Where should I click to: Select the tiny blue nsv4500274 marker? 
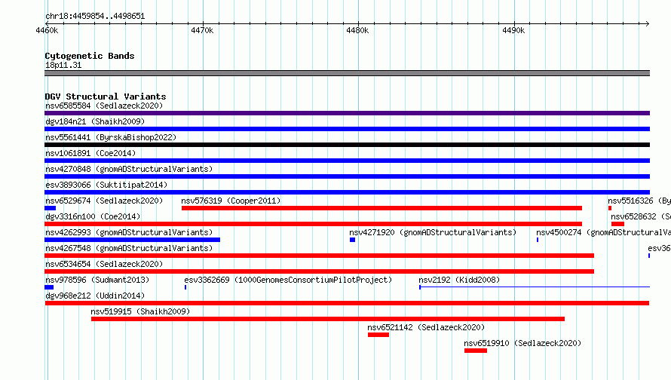pos(538,240)
